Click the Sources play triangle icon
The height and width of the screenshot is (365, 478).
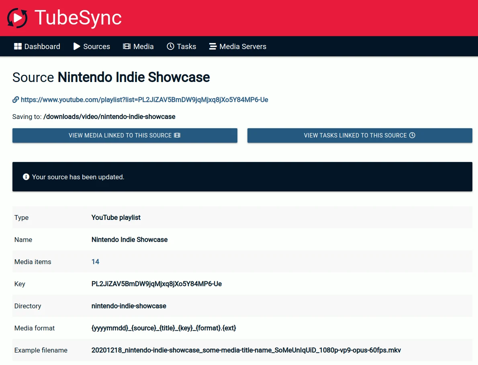click(x=76, y=46)
